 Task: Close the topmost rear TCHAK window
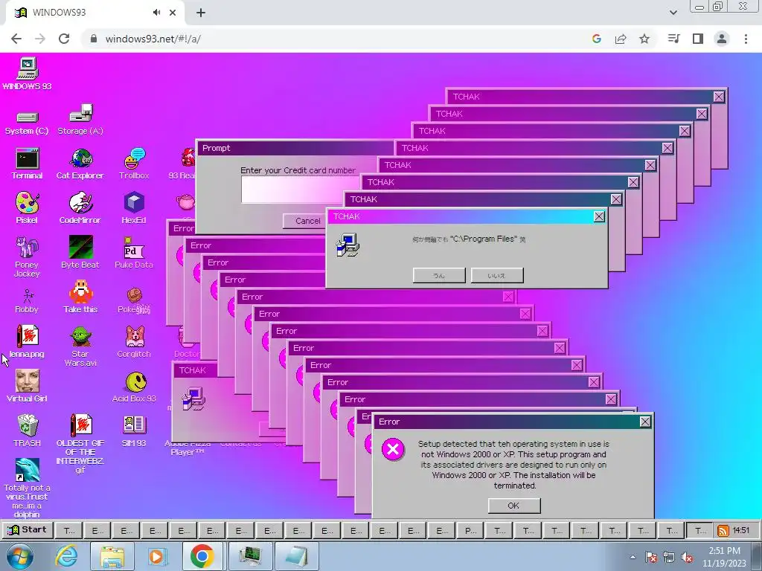(x=719, y=97)
